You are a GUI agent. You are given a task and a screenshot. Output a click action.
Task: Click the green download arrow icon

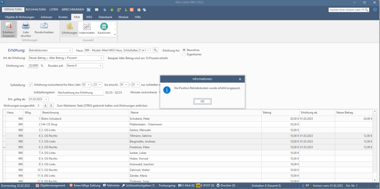coord(112,10)
